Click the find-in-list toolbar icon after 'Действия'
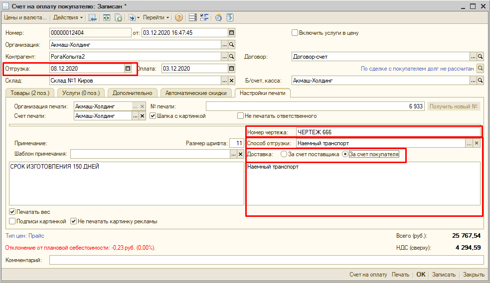Screen dimensions: 490x283 coord(93,17)
